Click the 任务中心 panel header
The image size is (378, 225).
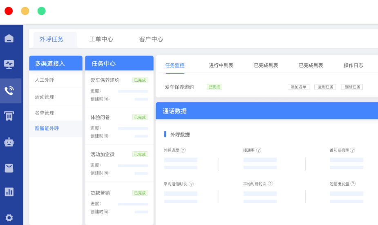pyautogui.click(x=119, y=63)
